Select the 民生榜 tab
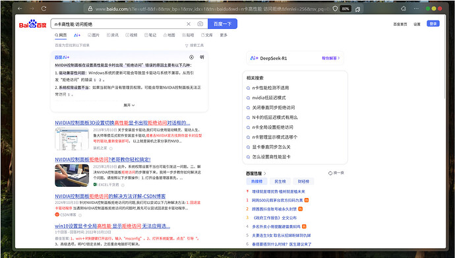Image resolution: width=455 pixels, height=258 pixels. tap(280, 181)
